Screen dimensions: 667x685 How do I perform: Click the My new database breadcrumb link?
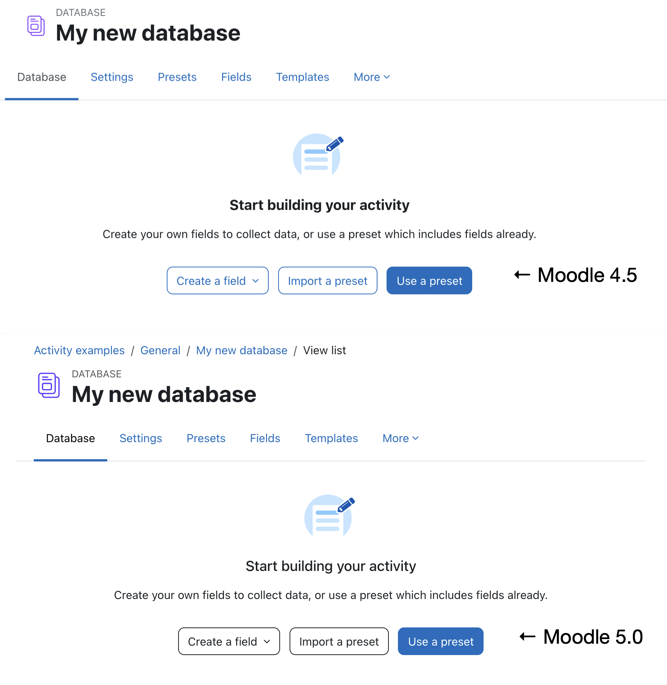pyautogui.click(x=242, y=350)
